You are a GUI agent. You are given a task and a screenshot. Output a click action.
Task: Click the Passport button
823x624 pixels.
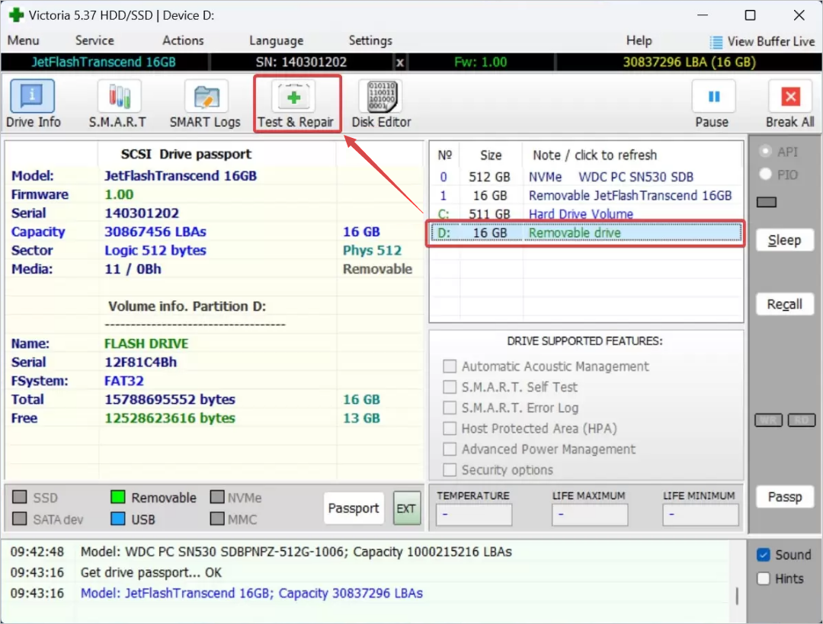click(x=354, y=508)
